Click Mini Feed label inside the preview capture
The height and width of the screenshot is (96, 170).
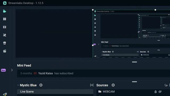pyautogui.click(x=104, y=42)
